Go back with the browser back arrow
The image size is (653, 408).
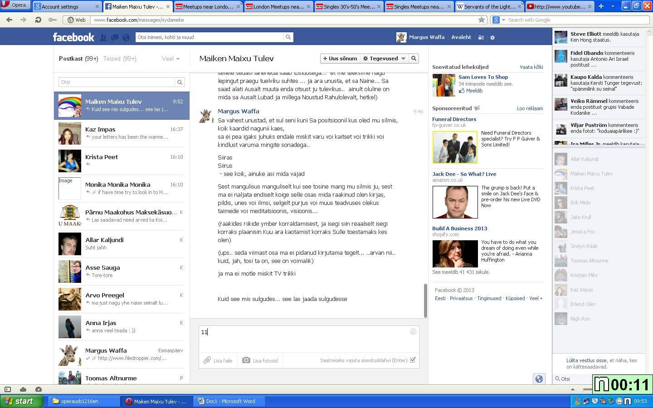(9, 20)
